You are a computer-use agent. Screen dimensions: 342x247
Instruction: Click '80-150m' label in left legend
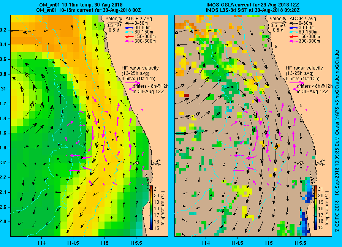click(x=144, y=32)
